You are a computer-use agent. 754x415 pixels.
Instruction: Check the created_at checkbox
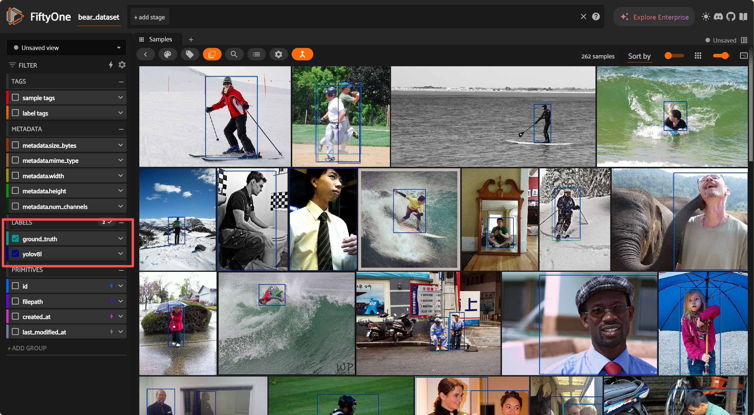coord(15,316)
